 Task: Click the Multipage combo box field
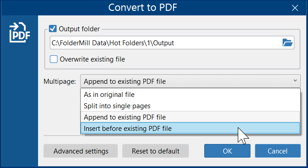click(x=190, y=81)
